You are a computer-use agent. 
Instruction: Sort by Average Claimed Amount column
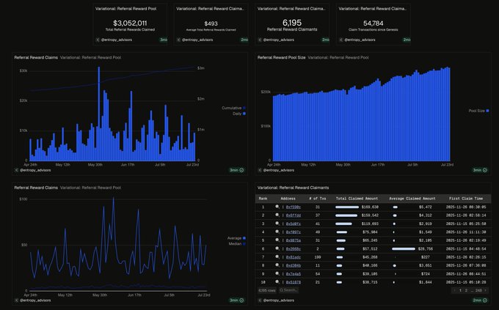[x=412, y=199]
